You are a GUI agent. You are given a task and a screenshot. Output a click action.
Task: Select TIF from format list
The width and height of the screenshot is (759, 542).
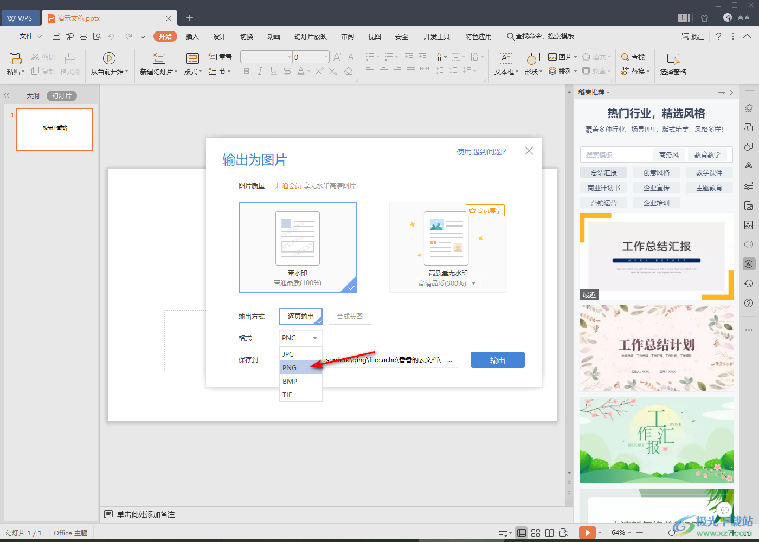pos(301,395)
